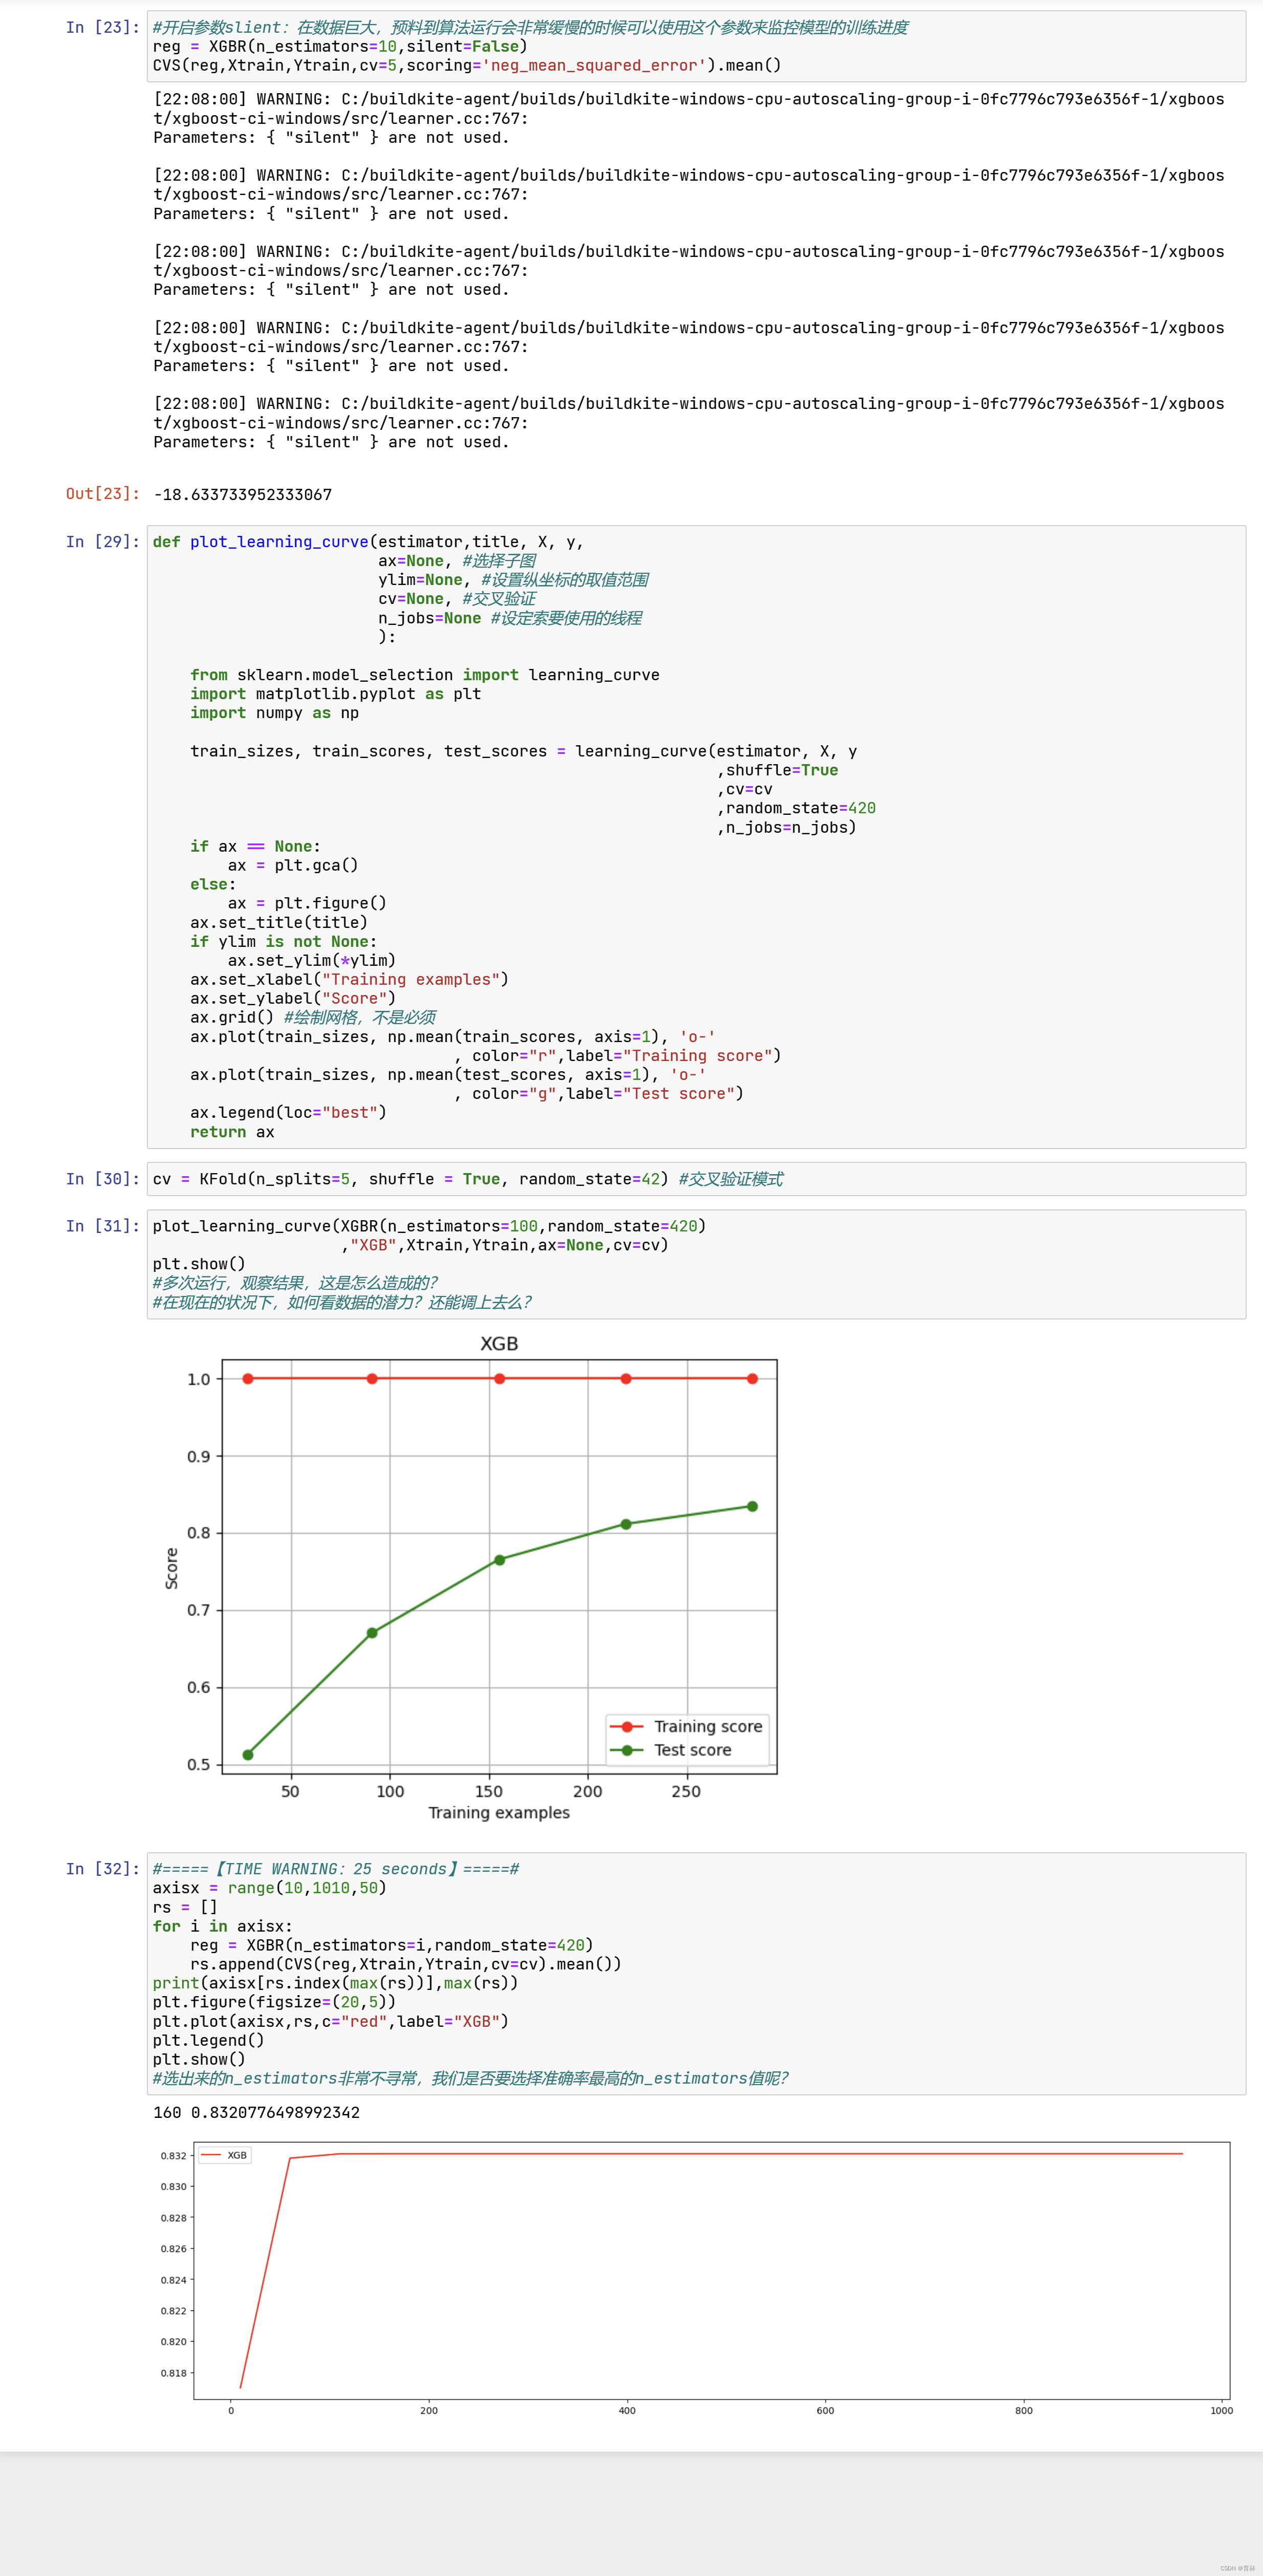Click the output value -18.633733952333067

(243, 495)
